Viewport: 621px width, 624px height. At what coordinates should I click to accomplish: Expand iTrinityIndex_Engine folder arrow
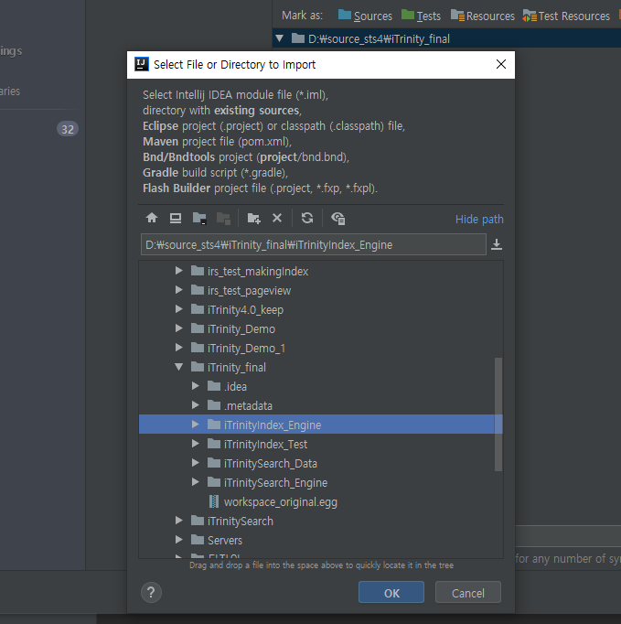(196, 425)
